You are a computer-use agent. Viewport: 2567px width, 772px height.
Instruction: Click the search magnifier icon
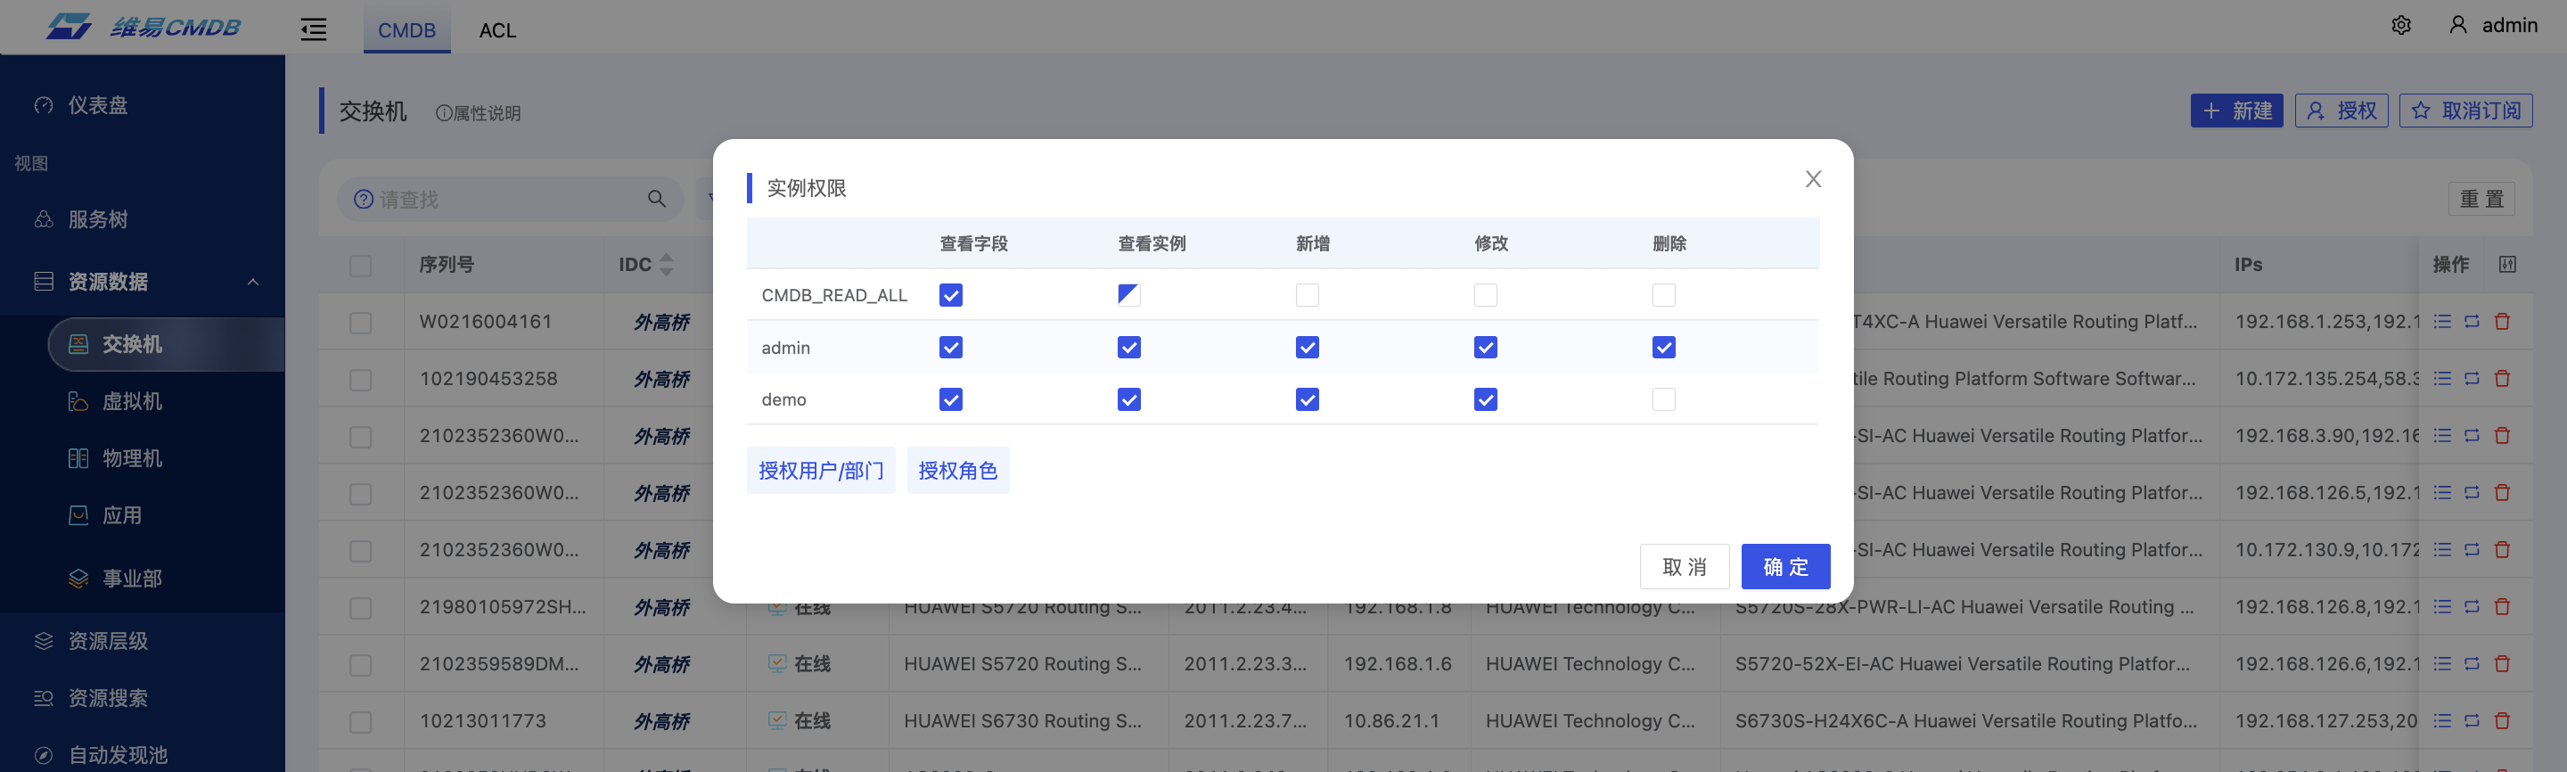[x=656, y=199]
